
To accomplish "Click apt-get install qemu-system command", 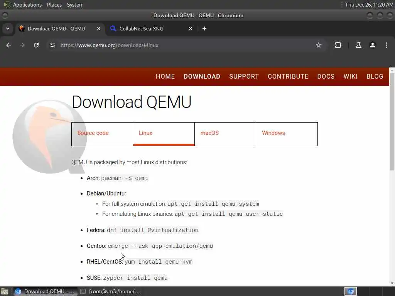I will click(213, 204).
